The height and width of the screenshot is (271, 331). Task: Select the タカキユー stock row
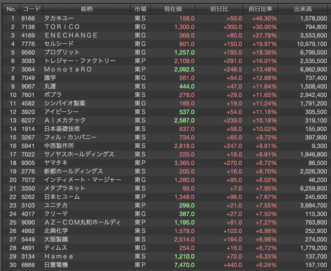pos(165,18)
